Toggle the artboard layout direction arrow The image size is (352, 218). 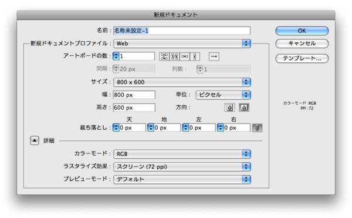click(x=214, y=56)
